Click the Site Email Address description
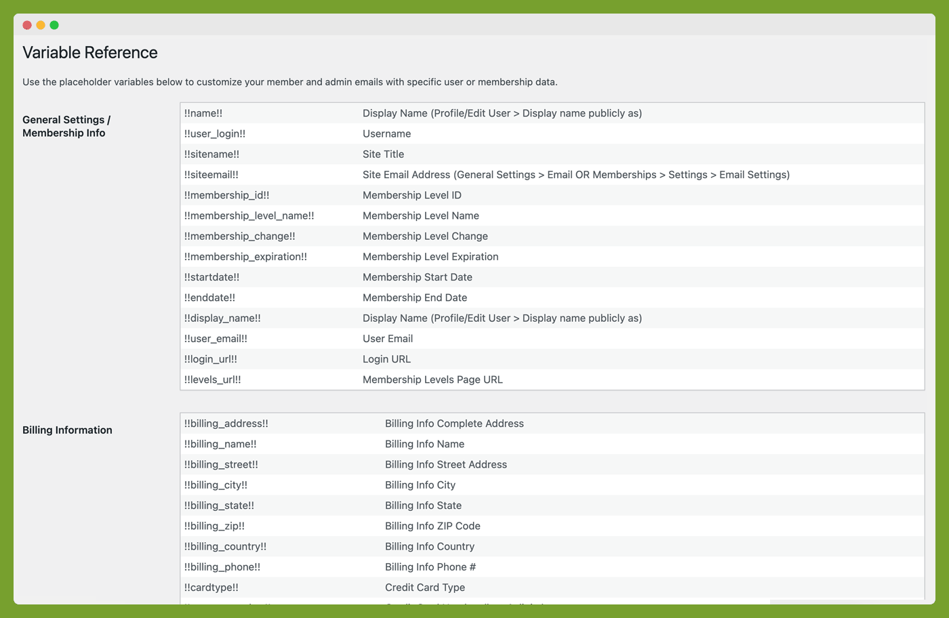Screen dimensions: 949x618 click(x=576, y=174)
